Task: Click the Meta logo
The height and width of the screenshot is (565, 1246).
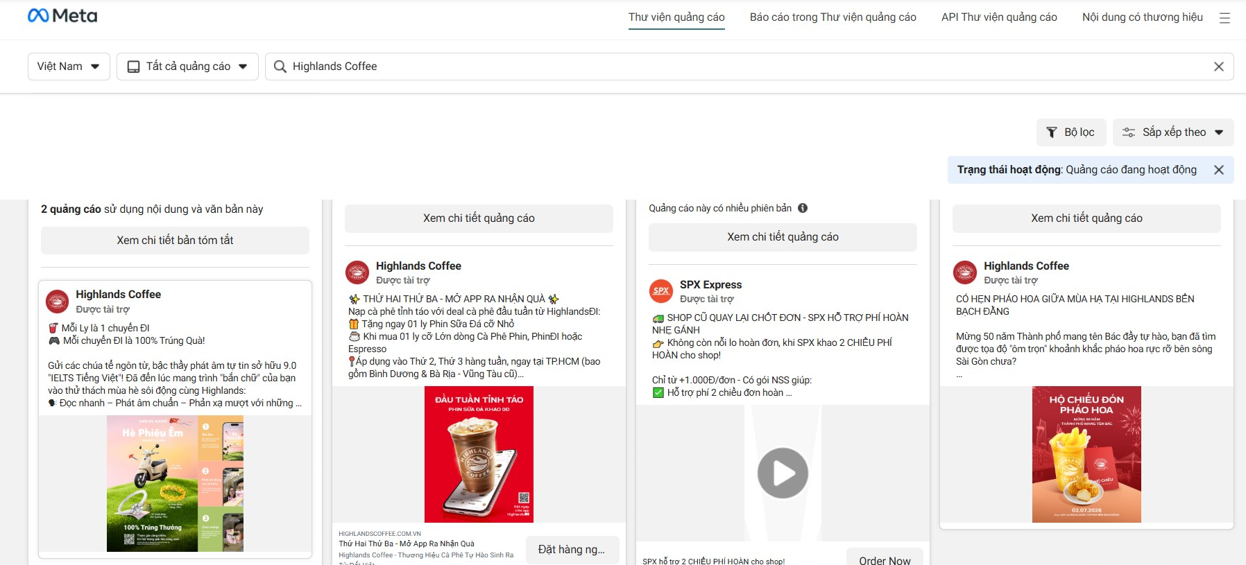Action: pyautogui.click(x=62, y=15)
